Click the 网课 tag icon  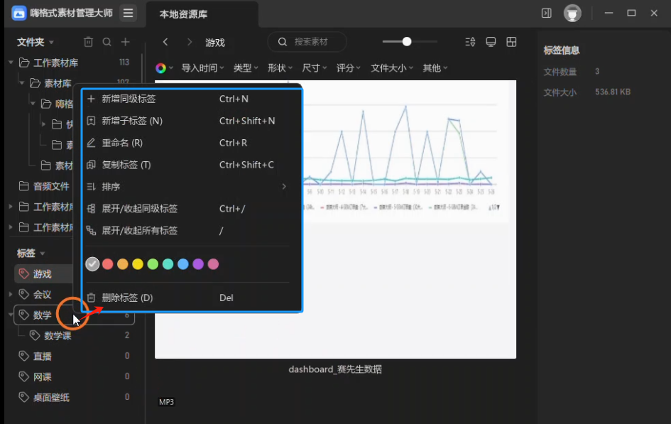pyautogui.click(x=24, y=376)
